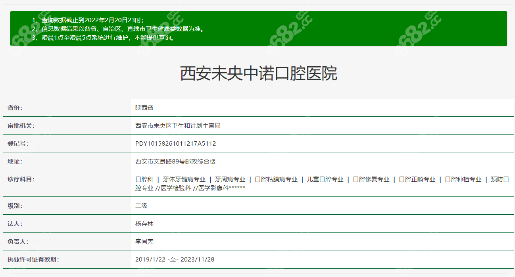Select province value 陕西省
Screen dimensions: 515x277
pos(144,108)
